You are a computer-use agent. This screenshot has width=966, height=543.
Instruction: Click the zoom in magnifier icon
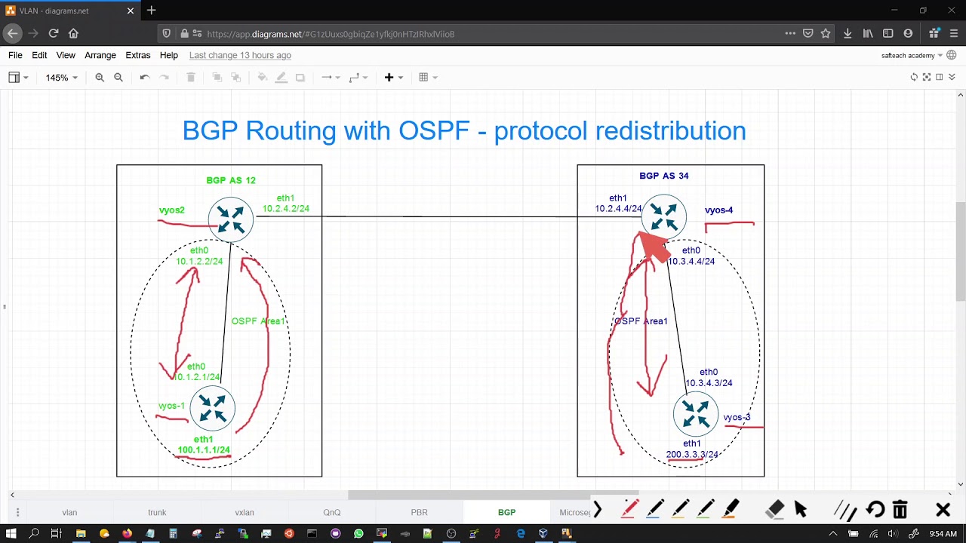click(100, 78)
